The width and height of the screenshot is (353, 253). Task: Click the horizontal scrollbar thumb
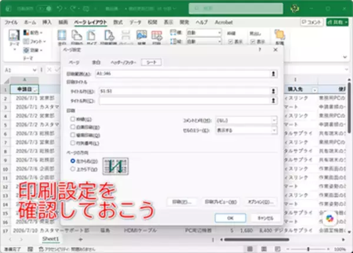click(x=257, y=239)
